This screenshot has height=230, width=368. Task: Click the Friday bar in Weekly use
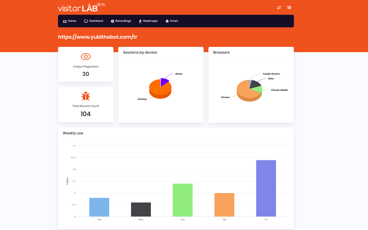point(266,188)
